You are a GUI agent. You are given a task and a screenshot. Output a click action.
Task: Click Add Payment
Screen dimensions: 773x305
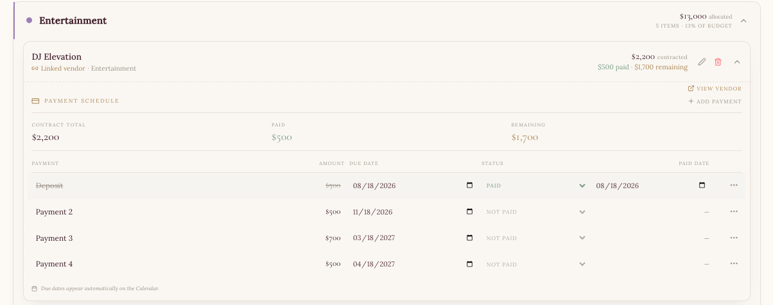(x=715, y=101)
